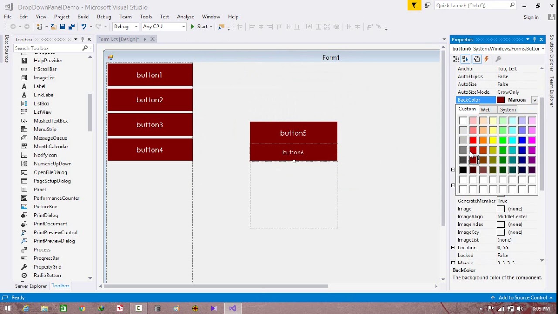Select the PictureBox control in Toolbox
Screen dimensions: 558x314
pos(45,207)
